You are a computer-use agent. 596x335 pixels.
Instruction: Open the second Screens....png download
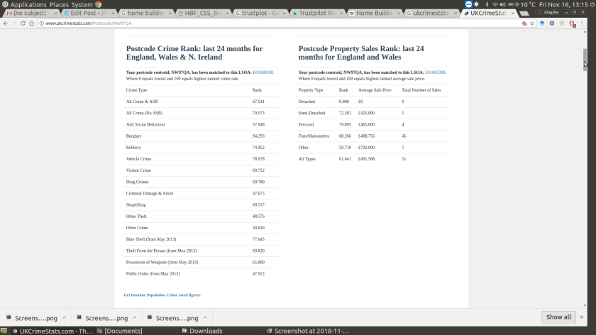[102, 318]
